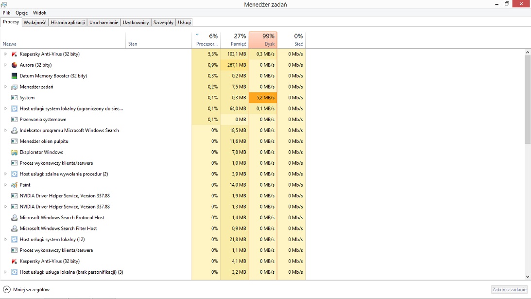Select the Aurora browser process icon
Viewport: 531px width, 299px height.
pyautogui.click(x=14, y=65)
